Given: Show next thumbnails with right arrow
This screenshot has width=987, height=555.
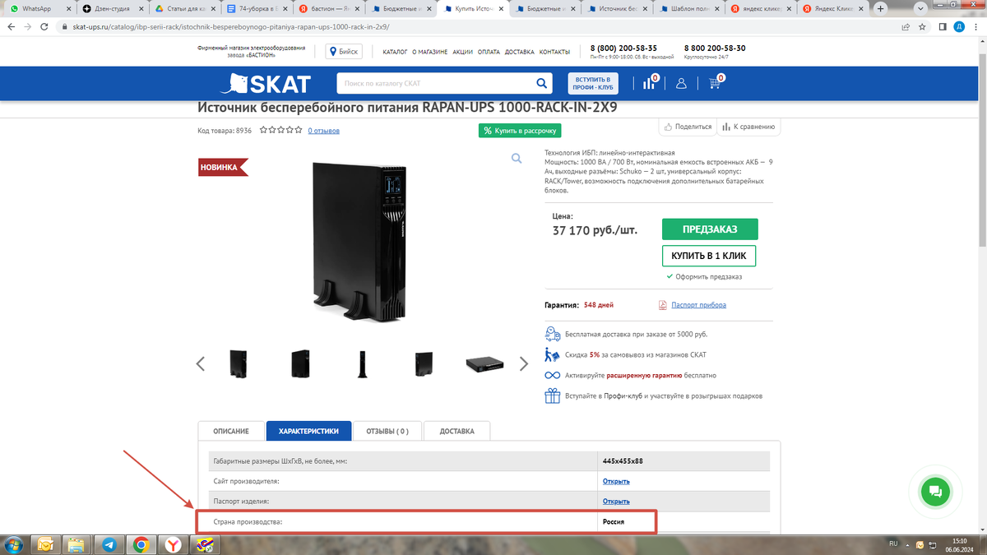Looking at the screenshot, I should point(524,363).
